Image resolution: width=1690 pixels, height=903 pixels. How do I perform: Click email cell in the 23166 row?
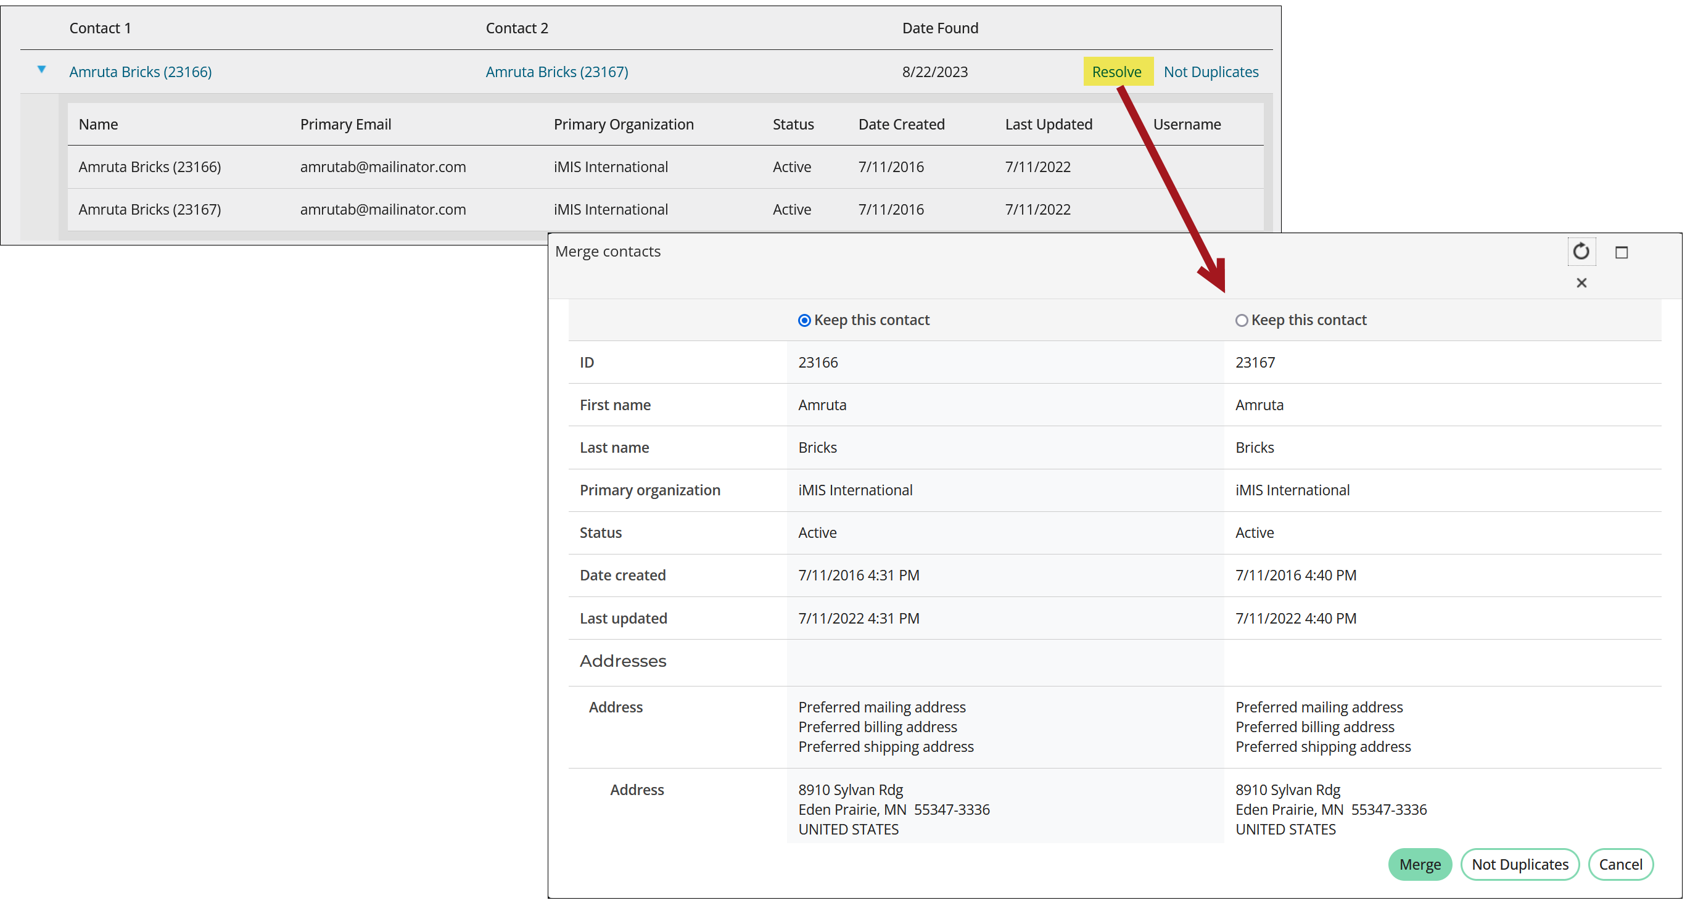point(383,167)
